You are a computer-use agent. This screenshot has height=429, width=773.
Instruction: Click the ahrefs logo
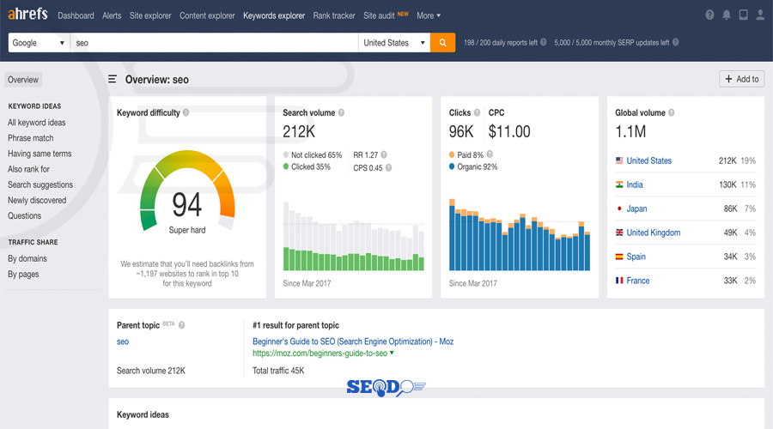point(27,14)
